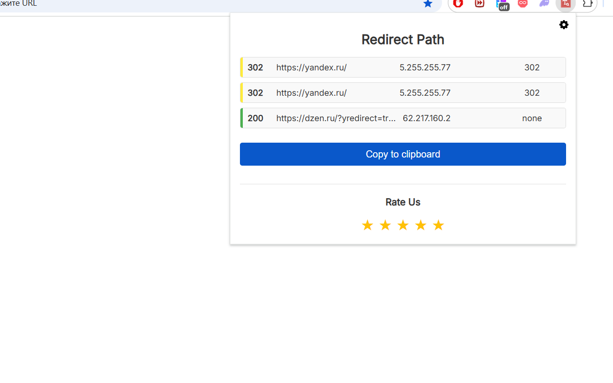Open the red infinity symbol extension
613x383 pixels.
coord(522,3)
